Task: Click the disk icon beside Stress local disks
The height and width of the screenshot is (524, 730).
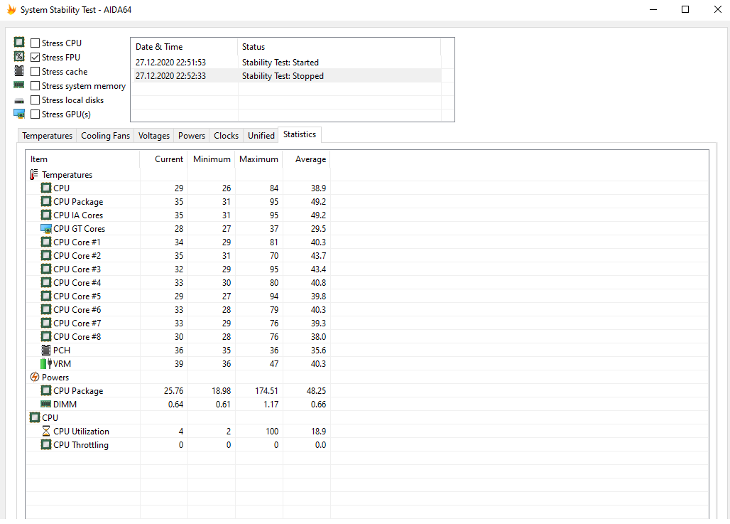Action: 19,101
